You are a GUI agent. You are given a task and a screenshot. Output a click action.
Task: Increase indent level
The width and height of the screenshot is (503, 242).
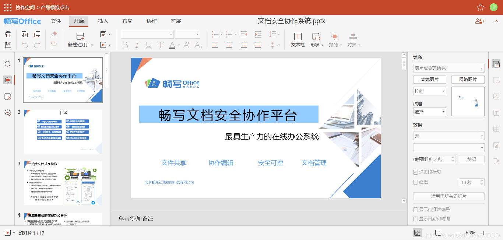(x=258, y=34)
